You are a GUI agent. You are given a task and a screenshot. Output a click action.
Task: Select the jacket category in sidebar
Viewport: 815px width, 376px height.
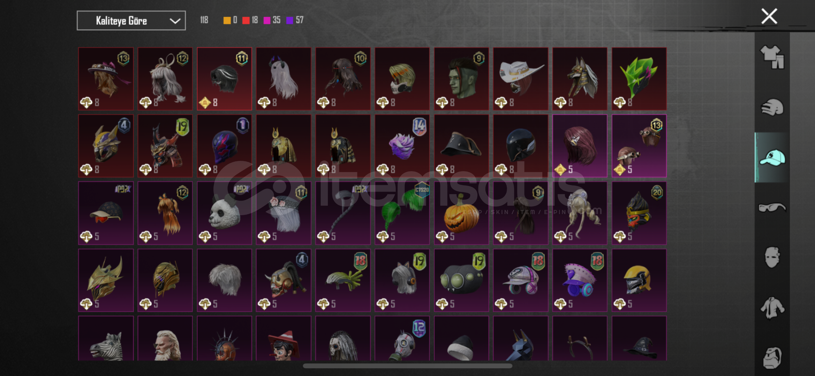[772, 307]
